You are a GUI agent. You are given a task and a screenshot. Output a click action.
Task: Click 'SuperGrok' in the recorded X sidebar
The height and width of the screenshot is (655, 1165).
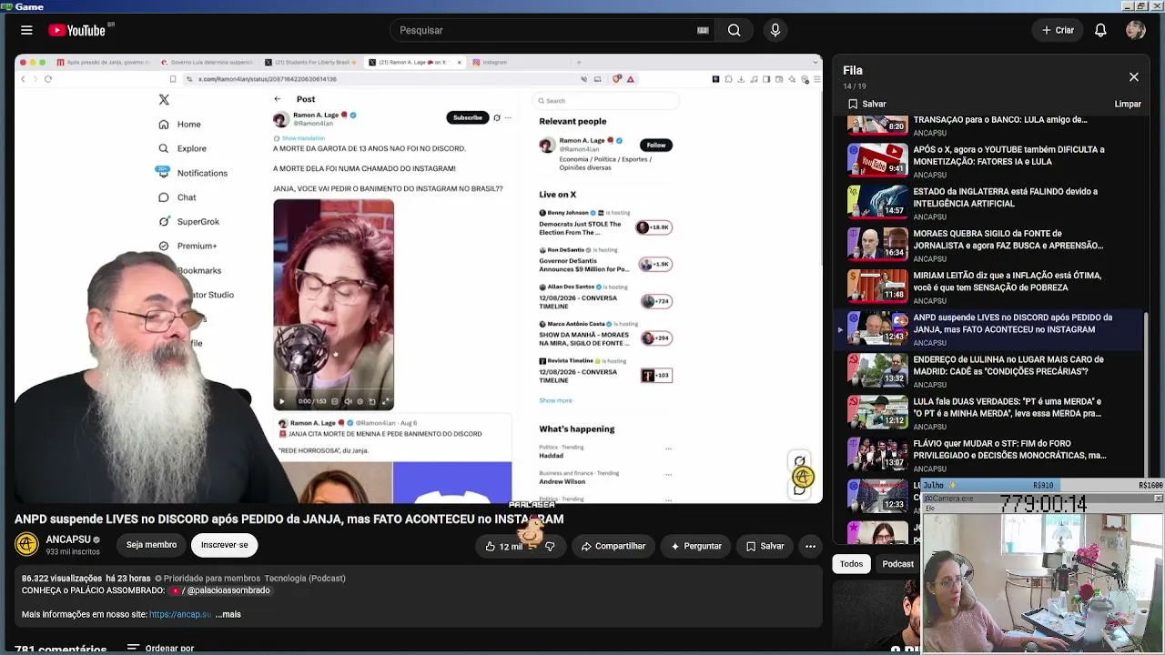pyautogui.click(x=189, y=222)
